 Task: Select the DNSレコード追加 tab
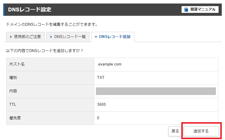(x=113, y=37)
